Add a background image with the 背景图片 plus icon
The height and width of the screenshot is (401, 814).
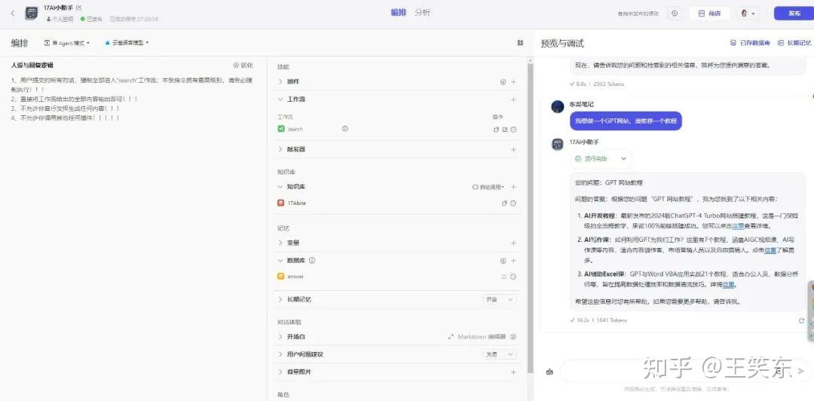pos(513,372)
